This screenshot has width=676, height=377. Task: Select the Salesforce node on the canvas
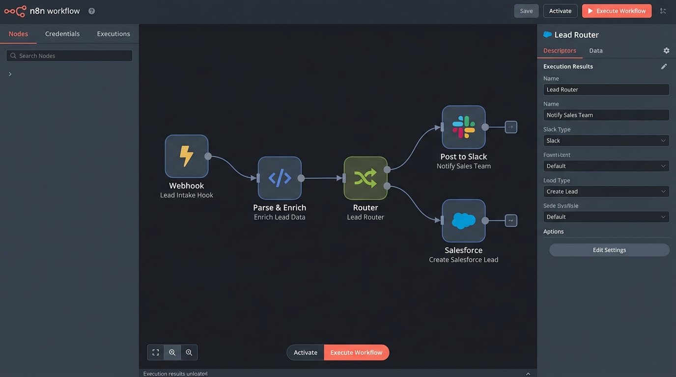point(463,220)
